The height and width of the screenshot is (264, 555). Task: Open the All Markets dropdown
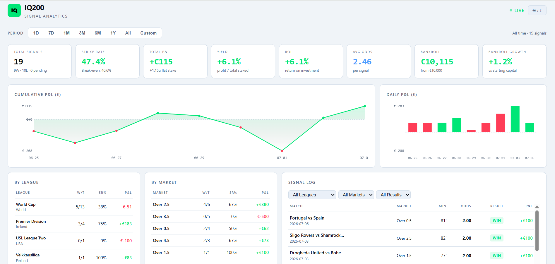356,195
